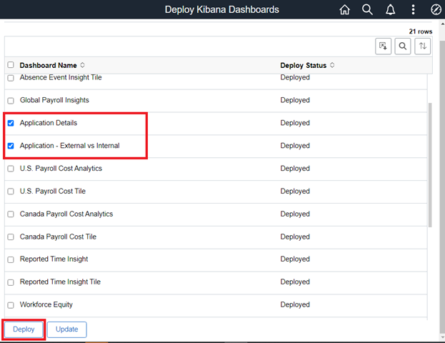Viewport: 445px width, 343px height.
Task: Open the three-dot actions menu
Action: click(413, 10)
